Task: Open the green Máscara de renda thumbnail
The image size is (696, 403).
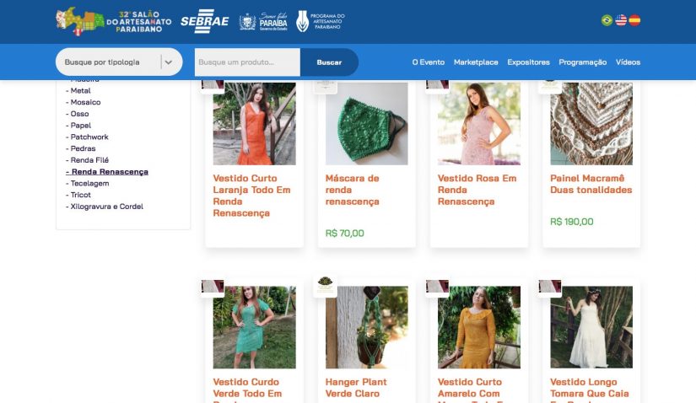Action: point(366,123)
